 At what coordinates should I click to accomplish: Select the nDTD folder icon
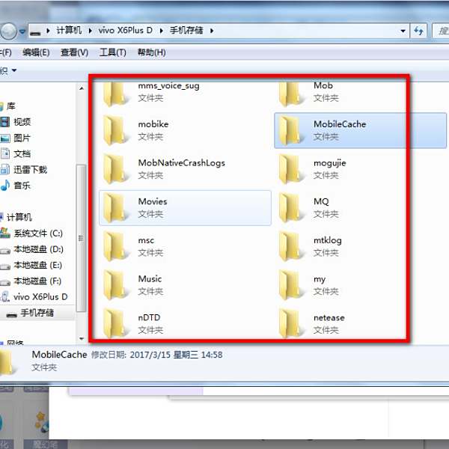click(116, 323)
